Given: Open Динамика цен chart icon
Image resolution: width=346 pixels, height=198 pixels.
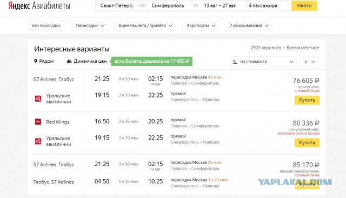Looking at the screenshot, I should [x=69, y=61].
